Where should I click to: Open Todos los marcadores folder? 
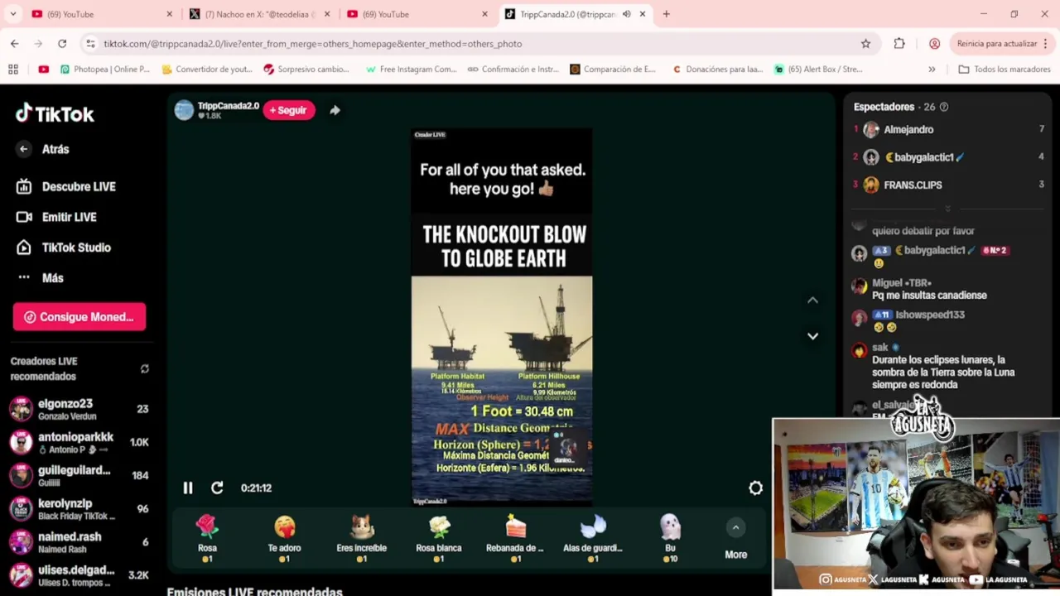tap(1004, 69)
